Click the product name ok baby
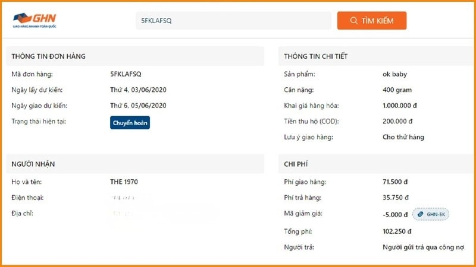476x267 pixels. click(395, 74)
